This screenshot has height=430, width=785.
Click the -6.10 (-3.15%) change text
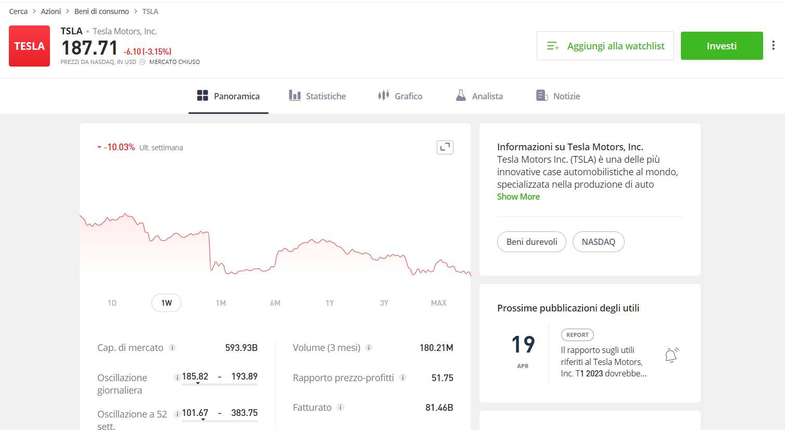[x=147, y=51]
